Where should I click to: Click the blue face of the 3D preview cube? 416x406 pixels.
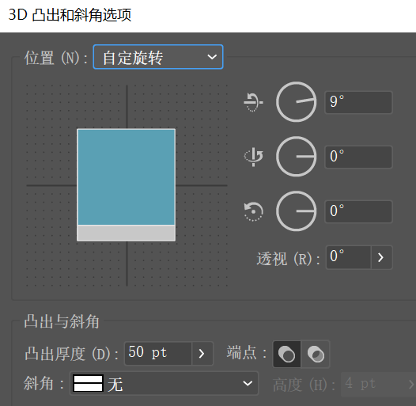pyautogui.click(x=127, y=177)
